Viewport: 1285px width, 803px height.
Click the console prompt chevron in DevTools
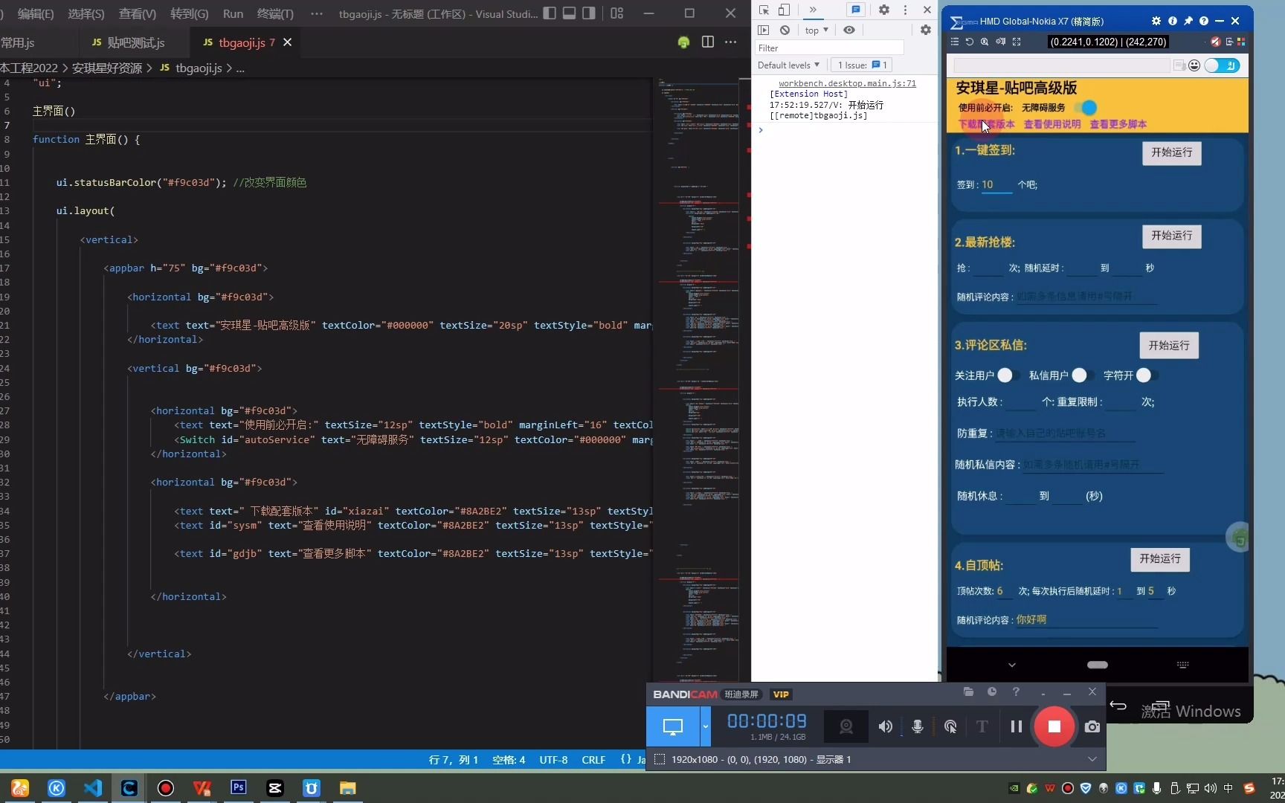click(760, 130)
